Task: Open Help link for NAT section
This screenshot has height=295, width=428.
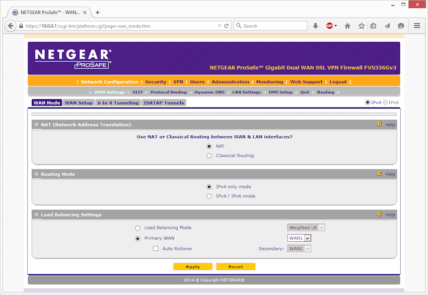Action: pyautogui.click(x=390, y=125)
